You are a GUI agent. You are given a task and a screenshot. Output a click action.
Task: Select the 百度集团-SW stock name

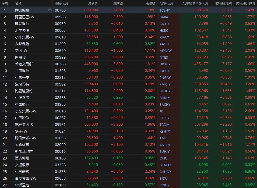26,178
